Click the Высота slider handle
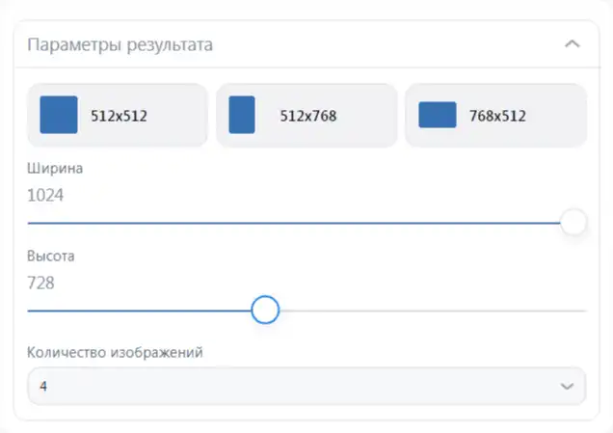The image size is (613, 433). point(265,310)
